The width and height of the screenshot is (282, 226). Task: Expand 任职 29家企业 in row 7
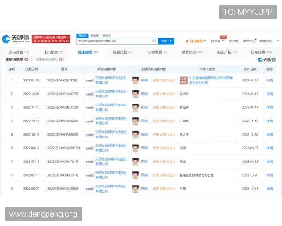tap(164, 161)
